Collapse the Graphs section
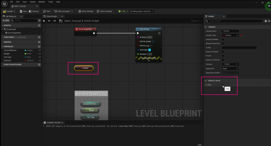The height and width of the screenshot is (146, 271). click(3, 25)
